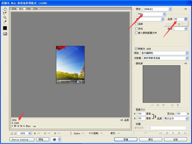Enable the 优化 (Optimized) checkbox
This screenshot has width=192, height=144.
[137, 28]
